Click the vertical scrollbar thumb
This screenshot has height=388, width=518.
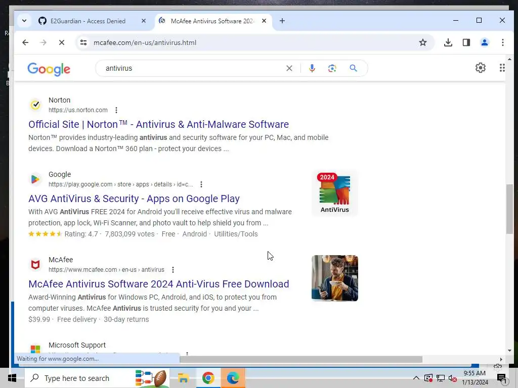(x=510, y=209)
